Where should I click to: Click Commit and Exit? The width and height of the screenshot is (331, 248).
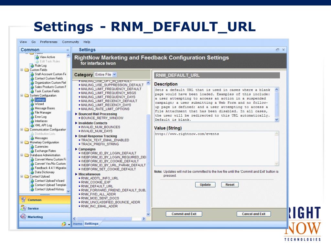click(184, 214)
